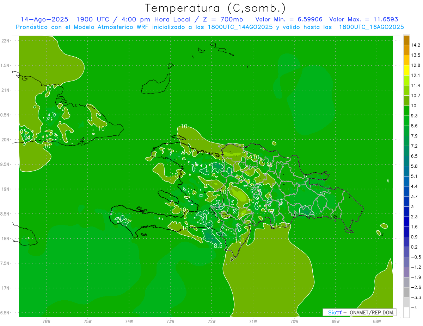Click the colorbar value "13.5"

[416, 55]
